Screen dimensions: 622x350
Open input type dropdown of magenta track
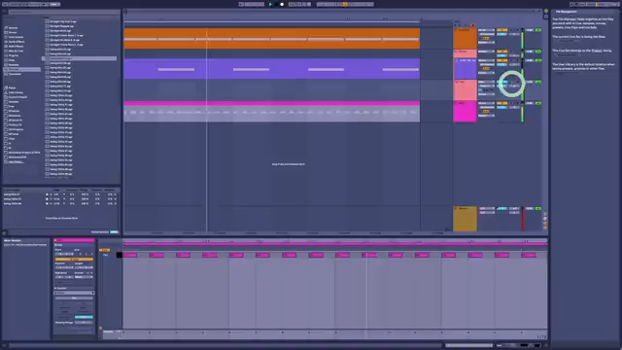click(x=486, y=104)
